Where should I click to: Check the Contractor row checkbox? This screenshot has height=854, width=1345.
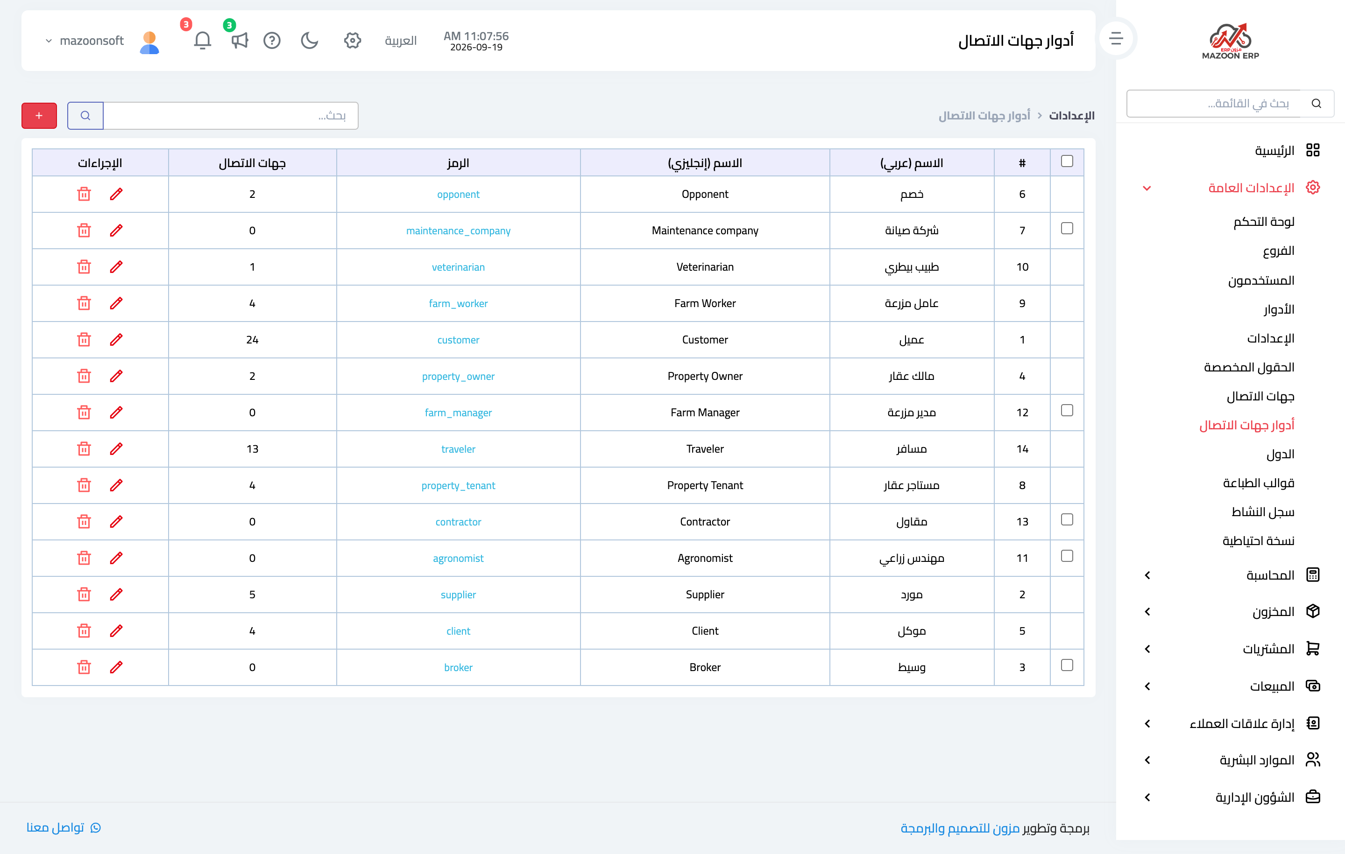(x=1067, y=520)
